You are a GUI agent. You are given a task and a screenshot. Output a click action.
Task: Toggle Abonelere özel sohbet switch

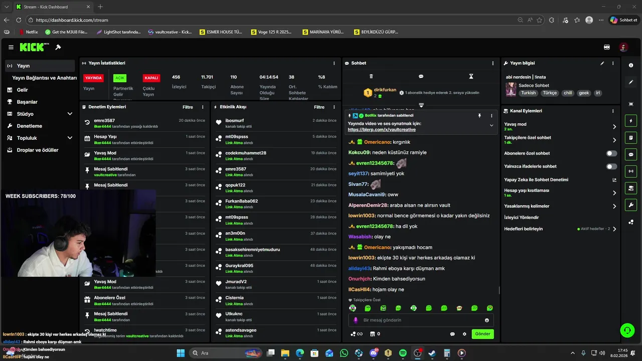tap(611, 153)
